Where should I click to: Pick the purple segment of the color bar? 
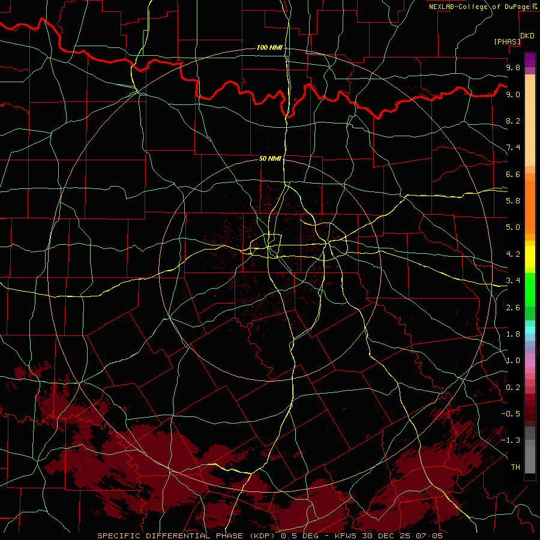(530, 60)
